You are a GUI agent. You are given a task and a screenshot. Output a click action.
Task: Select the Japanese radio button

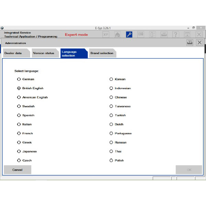(x=19, y=151)
